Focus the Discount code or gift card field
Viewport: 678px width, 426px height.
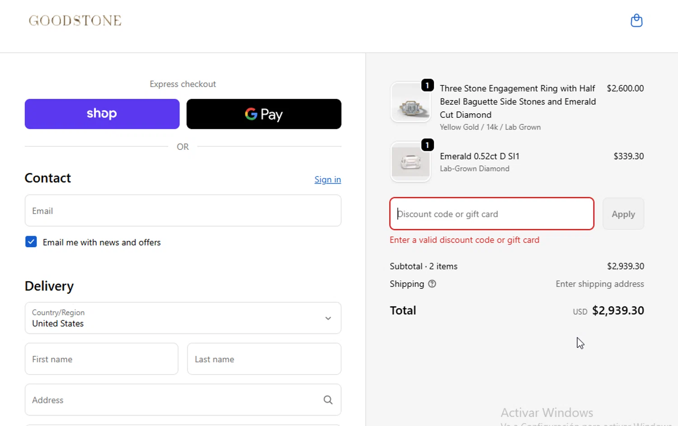492,214
